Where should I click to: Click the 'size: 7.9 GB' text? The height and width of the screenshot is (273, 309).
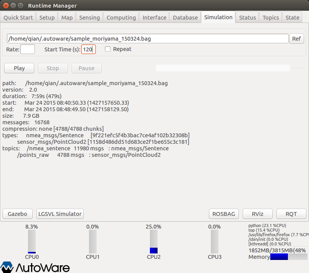21,116
